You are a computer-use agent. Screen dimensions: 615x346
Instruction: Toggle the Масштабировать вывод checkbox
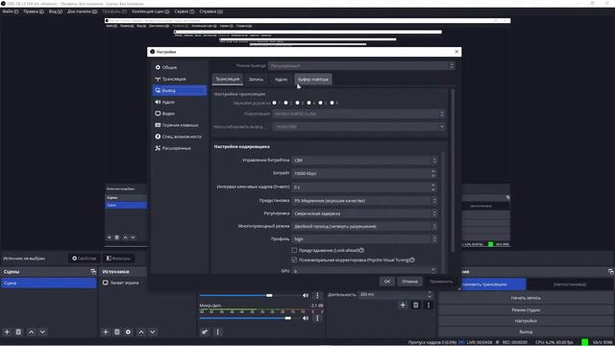(x=267, y=127)
